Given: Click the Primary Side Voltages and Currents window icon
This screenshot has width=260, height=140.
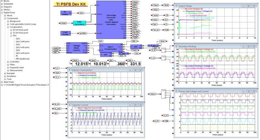Looking at the screenshot, I should click(x=177, y=91).
